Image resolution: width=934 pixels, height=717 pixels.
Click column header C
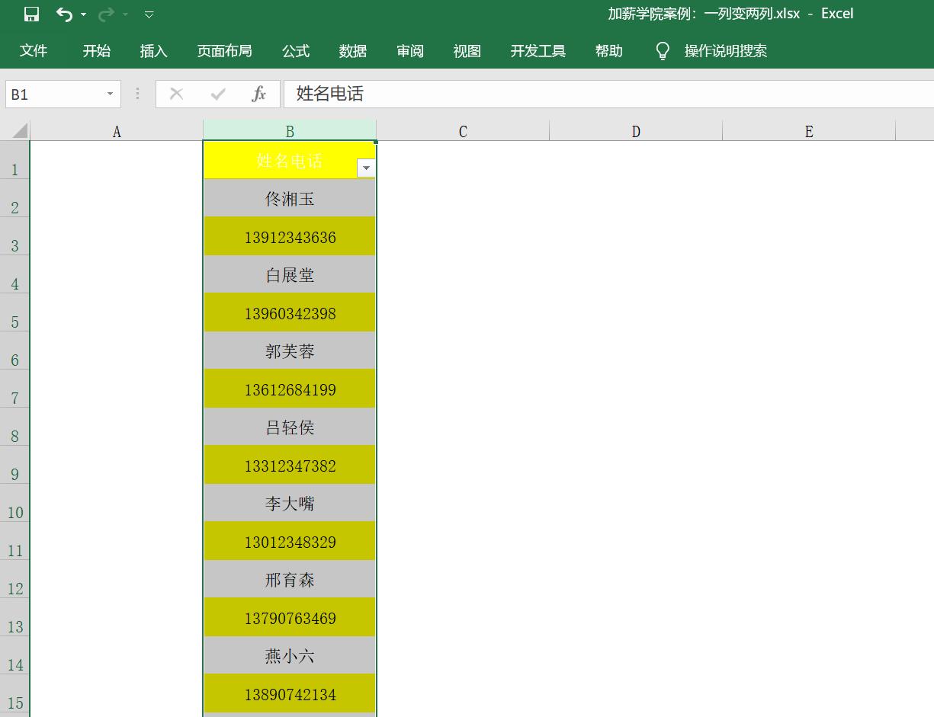[462, 130]
